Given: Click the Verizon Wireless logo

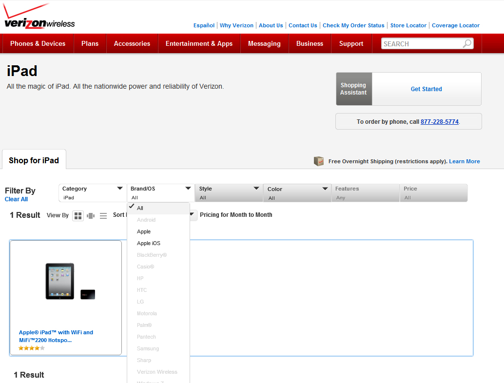Looking at the screenshot, I should (x=39, y=17).
